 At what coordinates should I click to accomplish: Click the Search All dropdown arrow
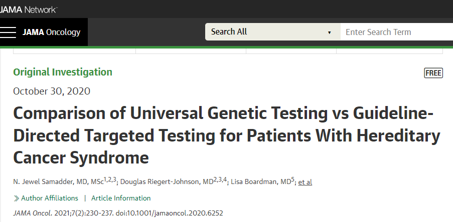[329, 32]
